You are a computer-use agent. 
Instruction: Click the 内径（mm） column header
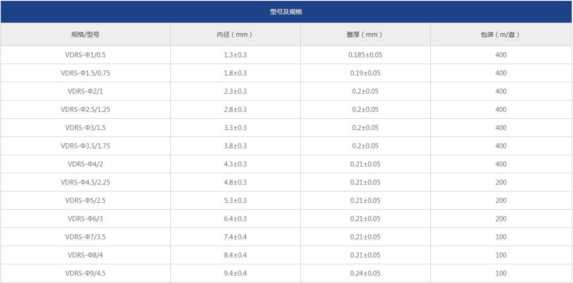(x=235, y=35)
